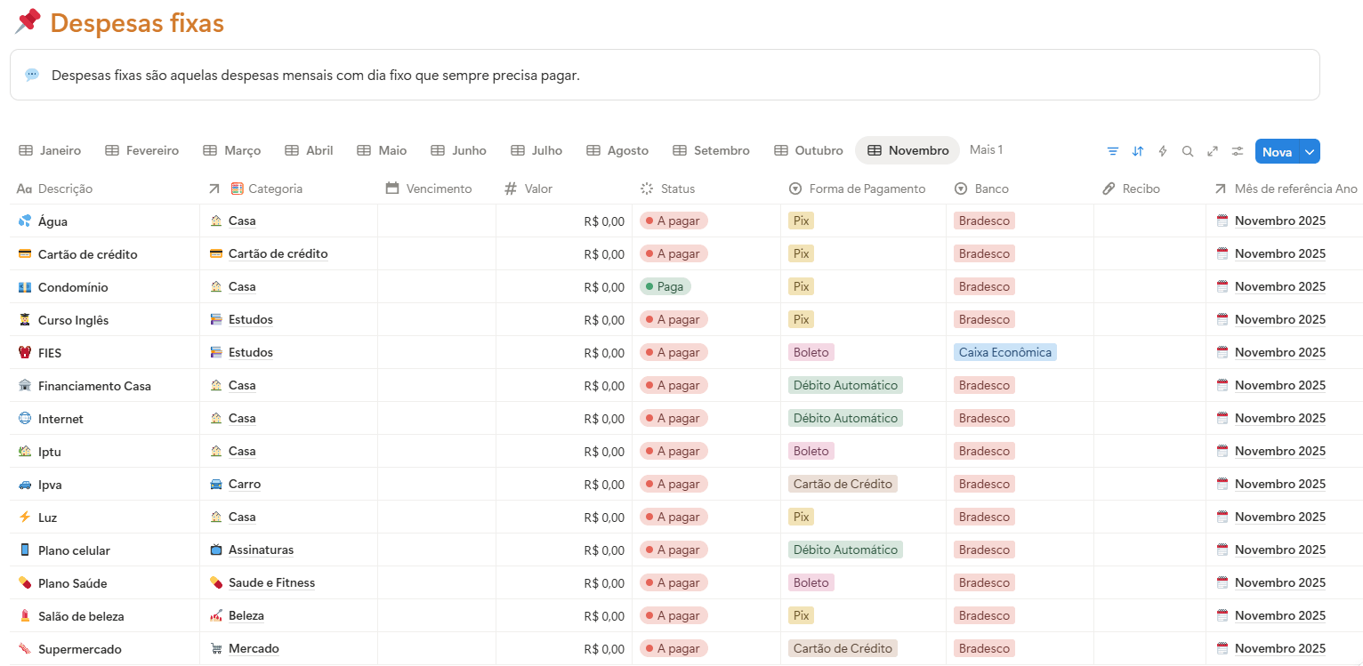
Task: Switch to the Janeiro tab
Action: click(50, 151)
